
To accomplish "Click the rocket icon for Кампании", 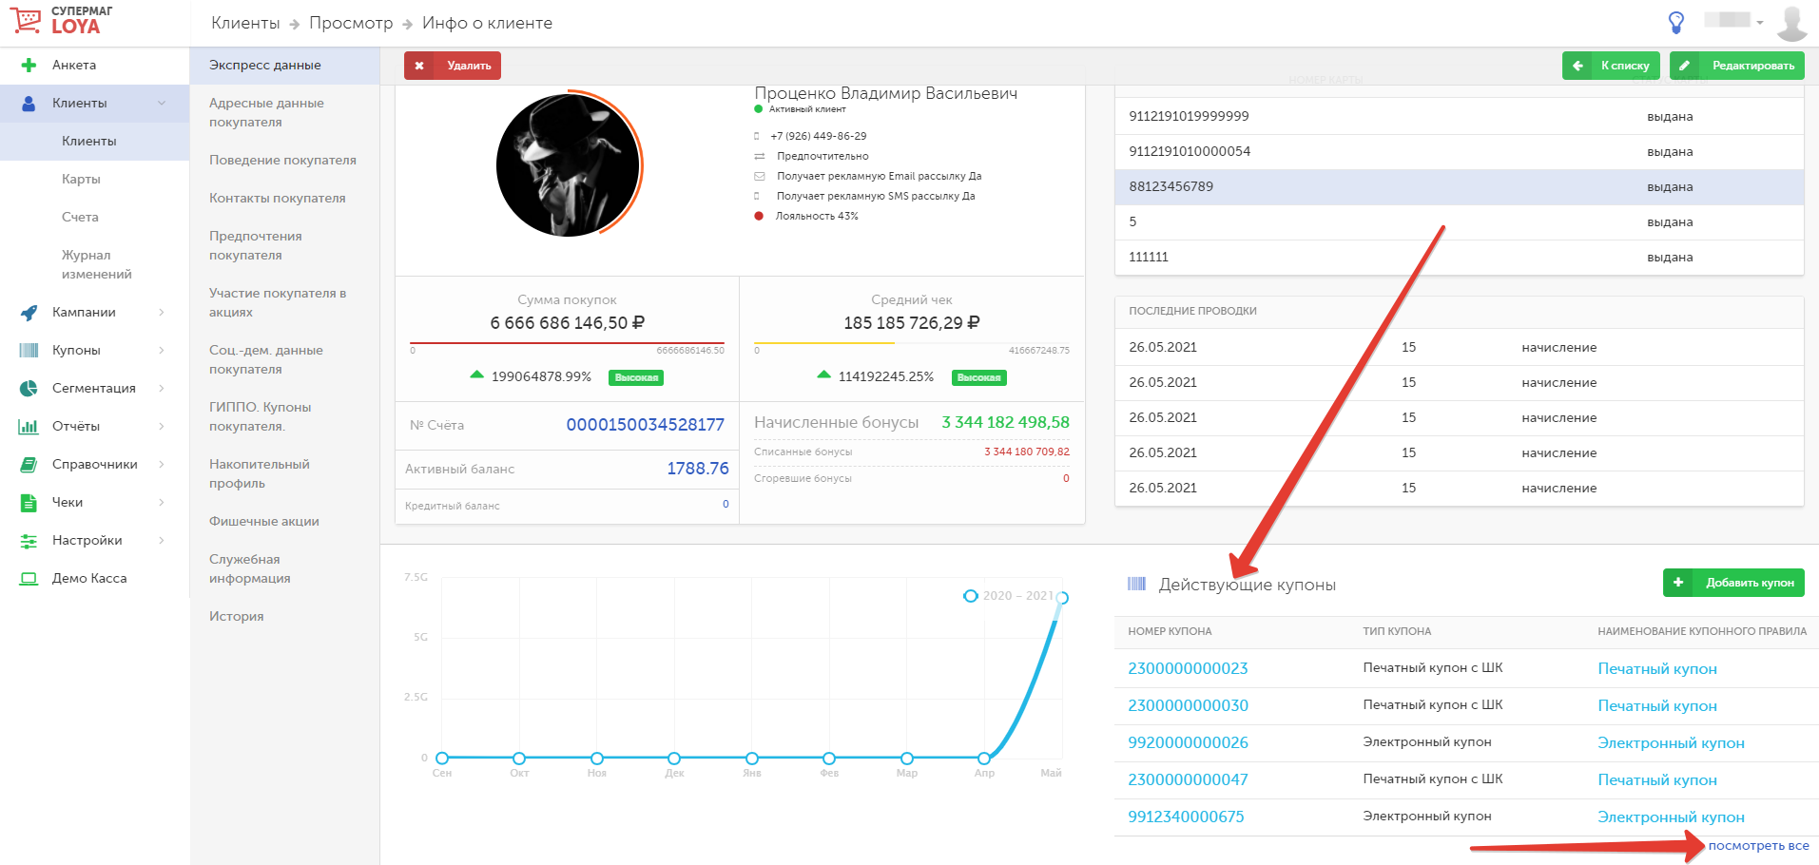I will pos(29,313).
